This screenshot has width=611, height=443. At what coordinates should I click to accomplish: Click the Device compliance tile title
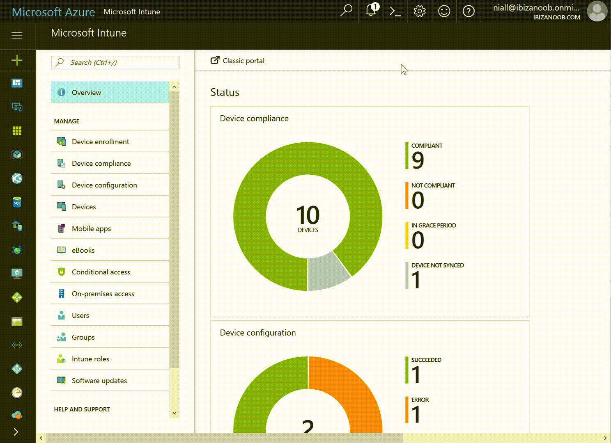[254, 119]
